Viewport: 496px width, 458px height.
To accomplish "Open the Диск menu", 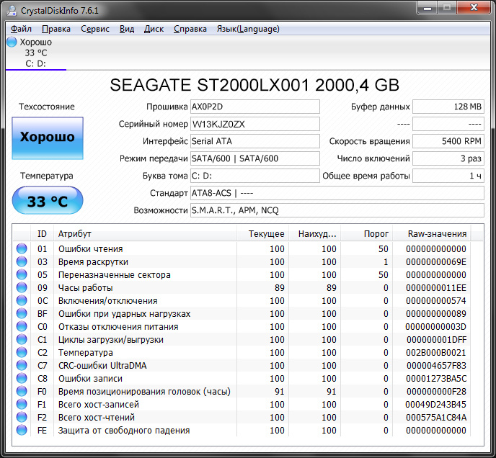I will (154, 29).
